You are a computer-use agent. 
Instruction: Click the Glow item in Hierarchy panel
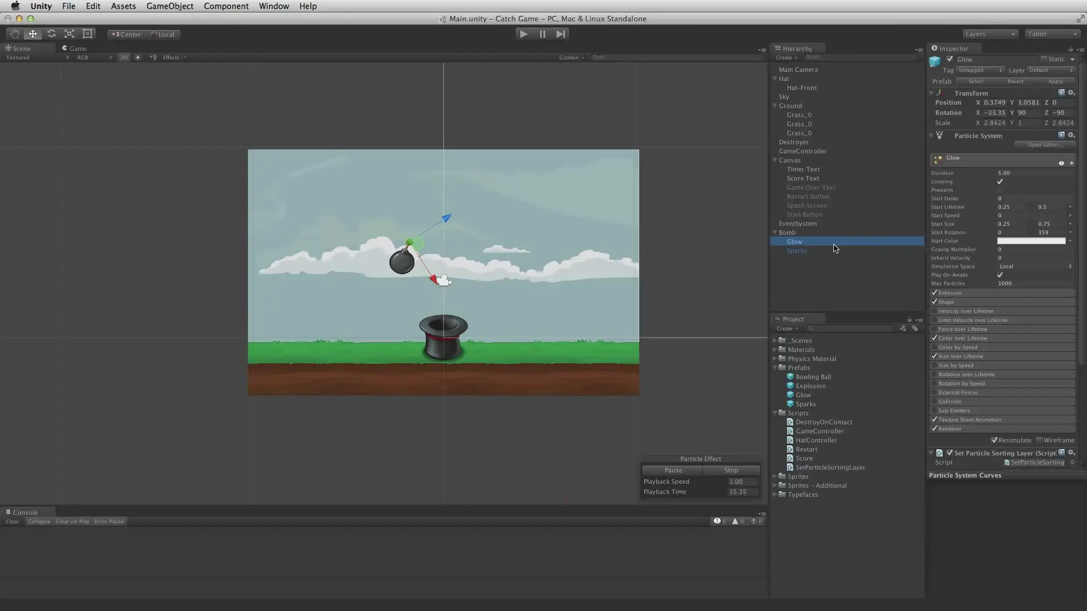pos(794,241)
